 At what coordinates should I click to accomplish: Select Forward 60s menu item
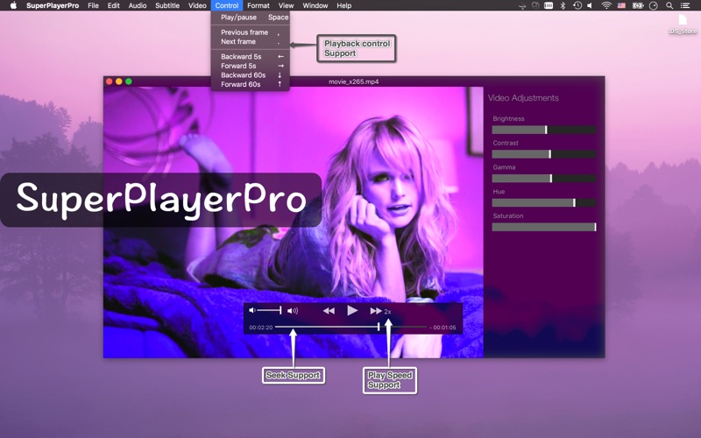click(251, 84)
